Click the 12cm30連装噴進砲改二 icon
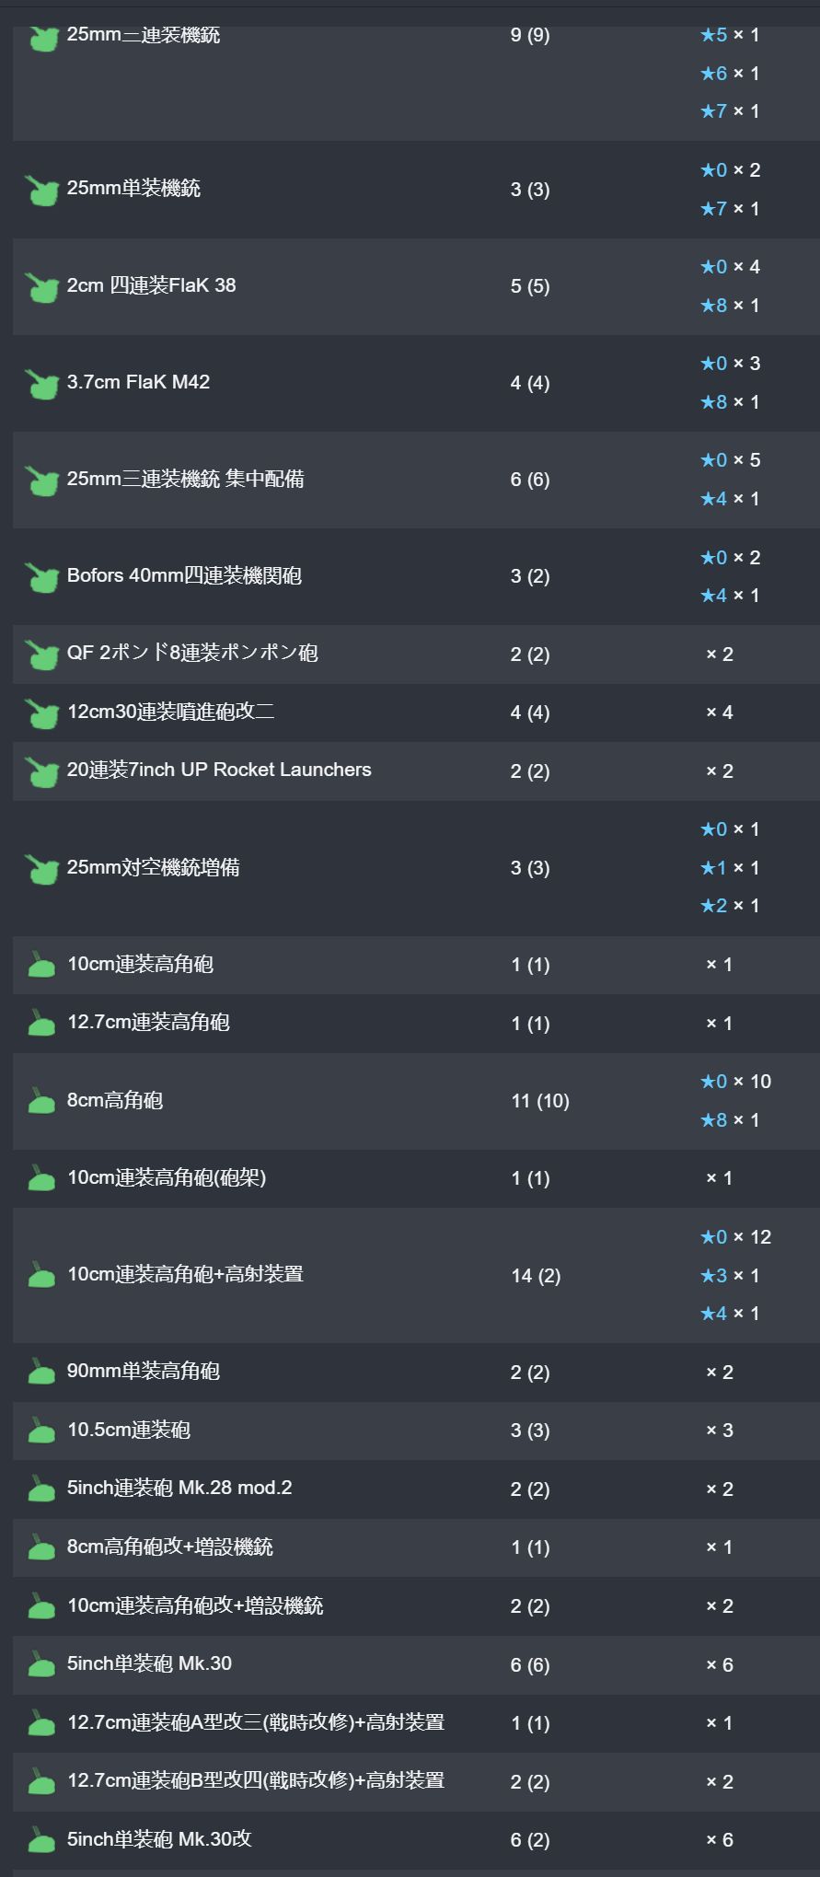Image resolution: width=820 pixels, height=1877 pixels. pyautogui.click(x=41, y=713)
